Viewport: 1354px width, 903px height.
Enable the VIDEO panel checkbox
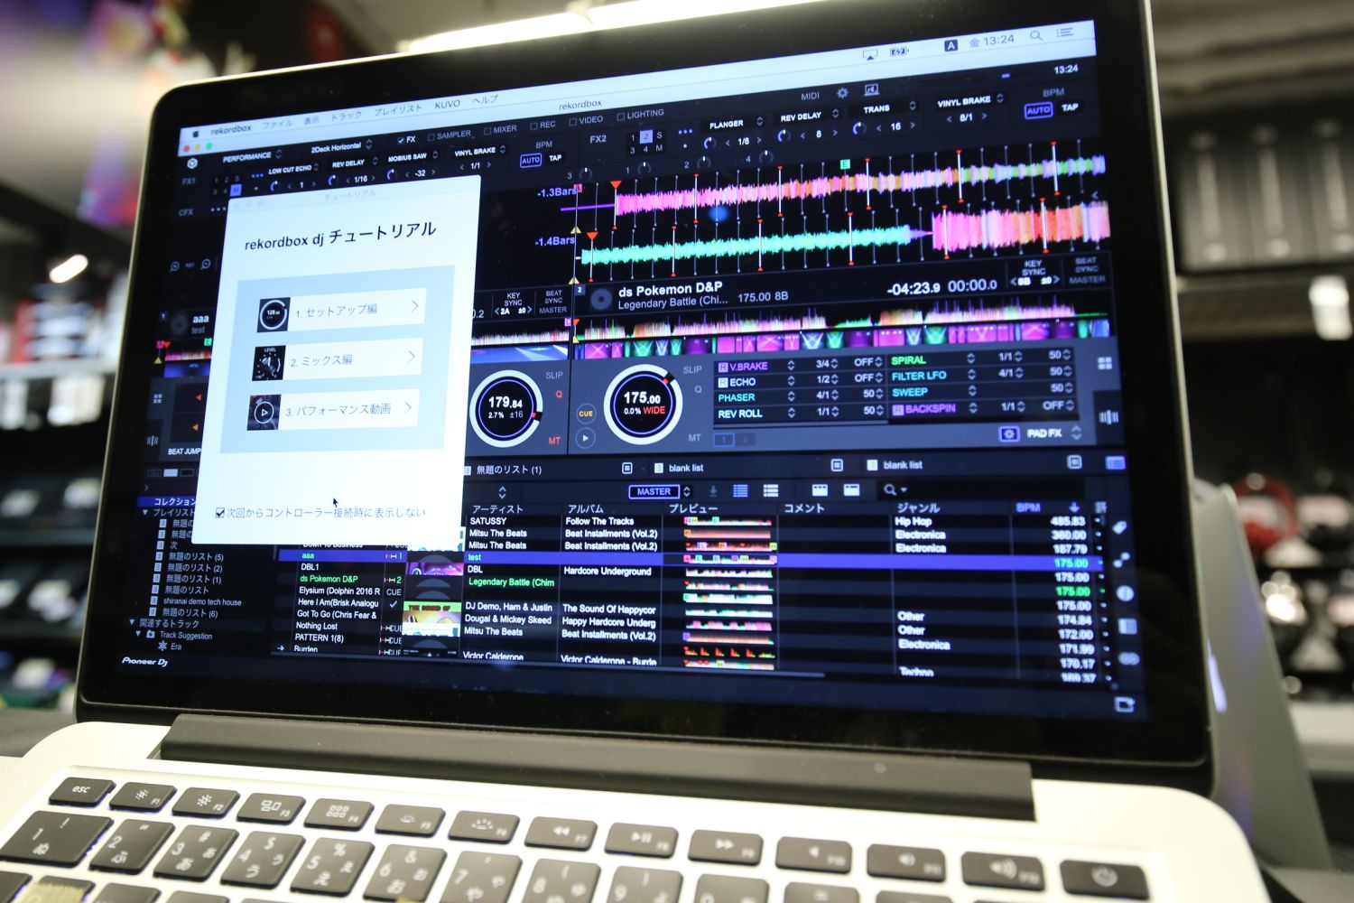(572, 121)
